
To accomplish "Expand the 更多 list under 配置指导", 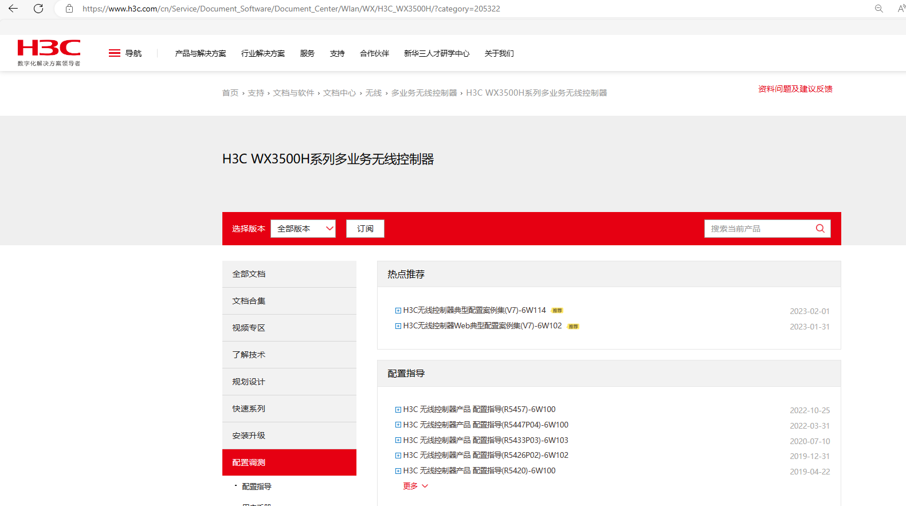I will 415,486.
